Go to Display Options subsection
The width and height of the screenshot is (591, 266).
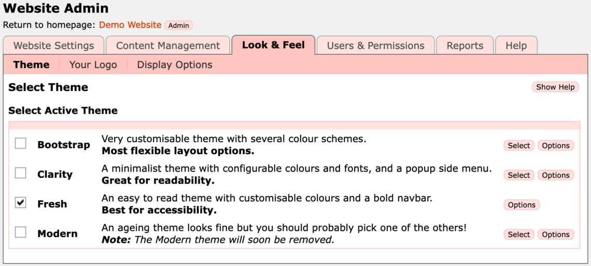pos(175,65)
